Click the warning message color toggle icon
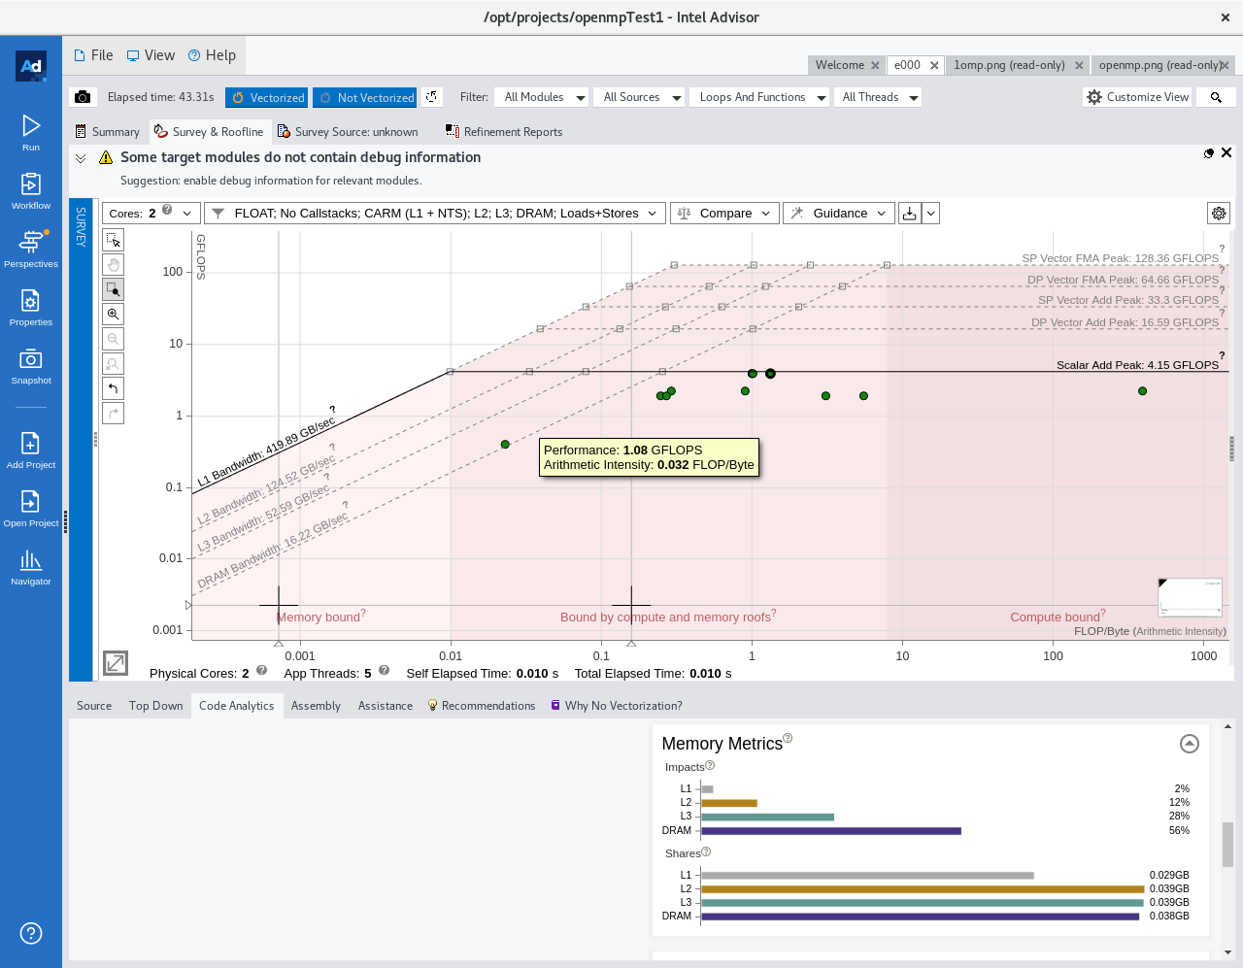This screenshot has height=968, width=1243. tap(1209, 153)
